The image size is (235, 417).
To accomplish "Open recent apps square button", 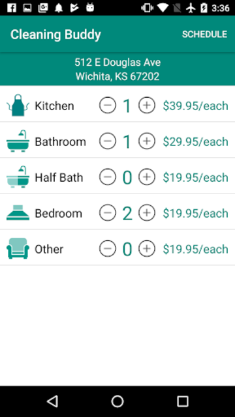I will (x=183, y=401).
